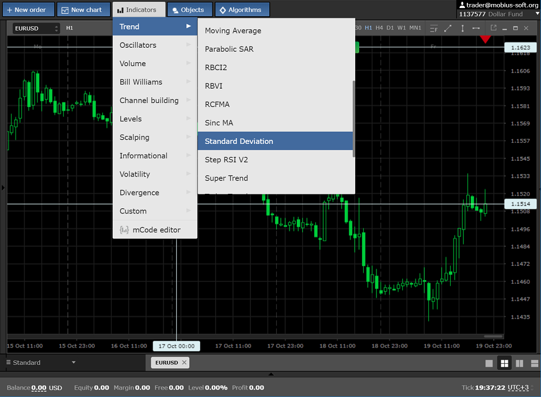
Task: Select the horizontal line tool
Action: coord(476,28)
